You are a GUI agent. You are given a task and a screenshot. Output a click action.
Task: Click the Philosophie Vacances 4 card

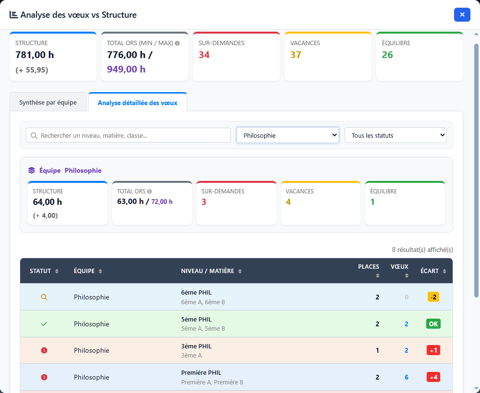pyautogui.click(x=321, y=203)
